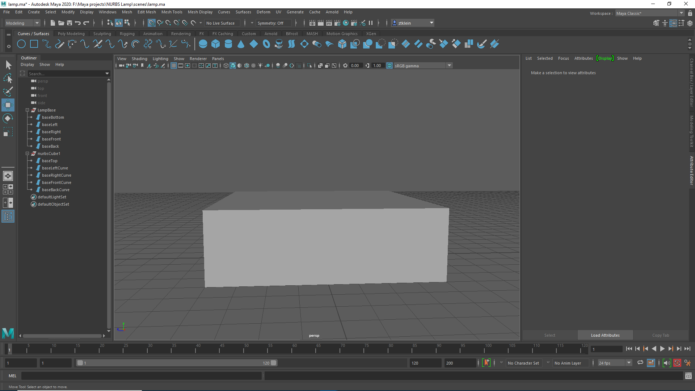The image size is (695, 391).
Task: Create a NURBS torus from the shelf
Action: pyautogui.click(x=266, y=44)
